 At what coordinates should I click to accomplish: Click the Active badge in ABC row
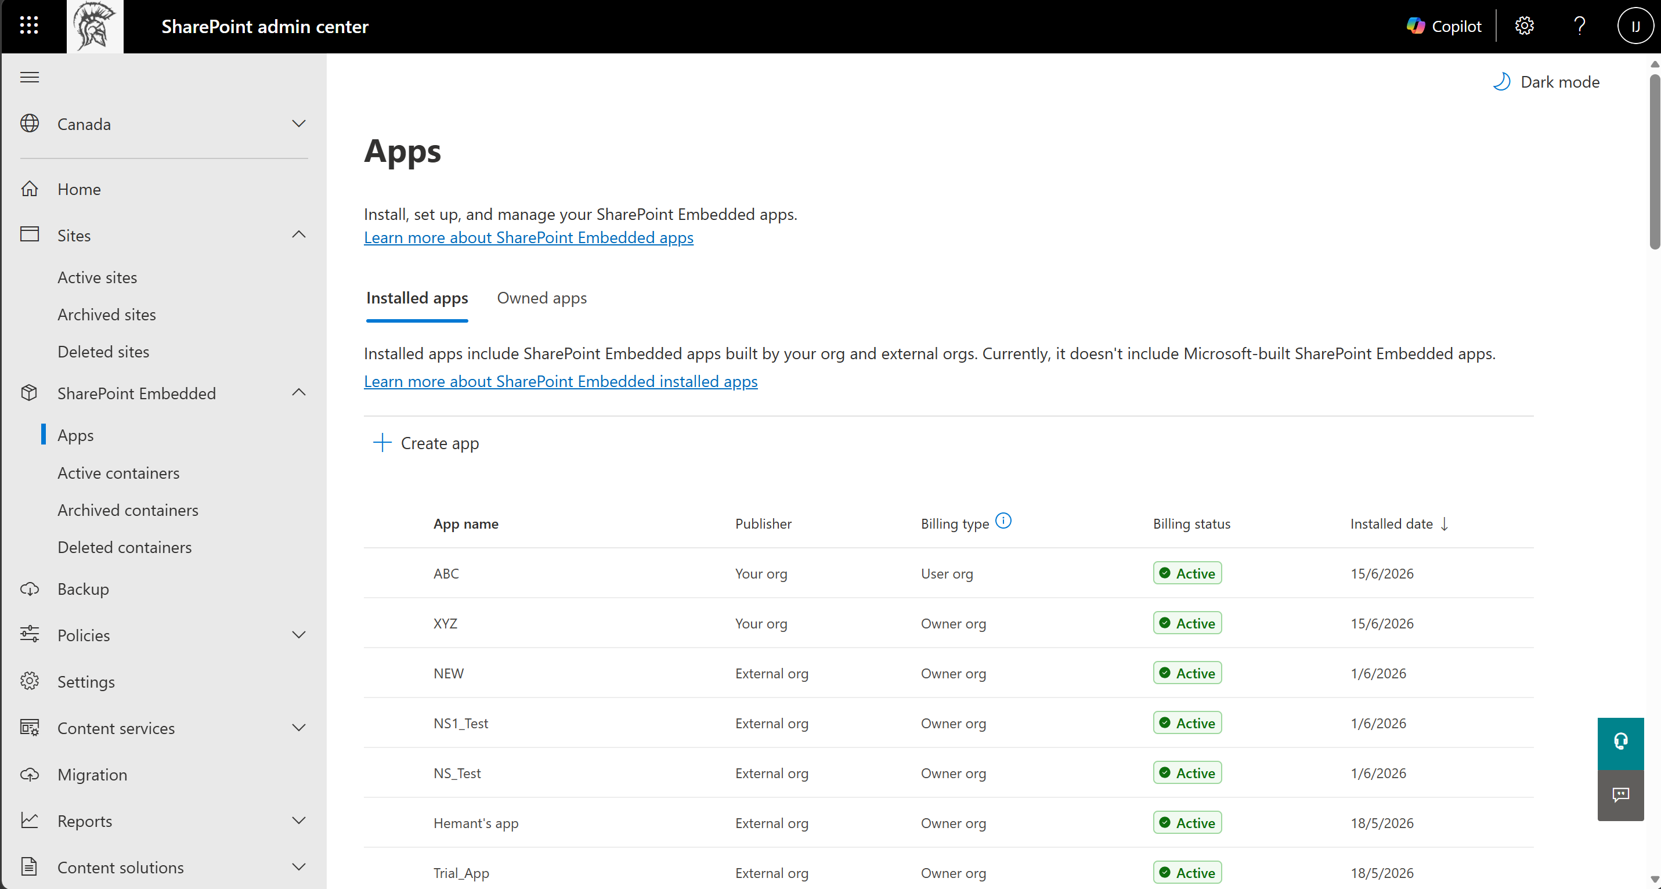click(x=1187, y=573)
